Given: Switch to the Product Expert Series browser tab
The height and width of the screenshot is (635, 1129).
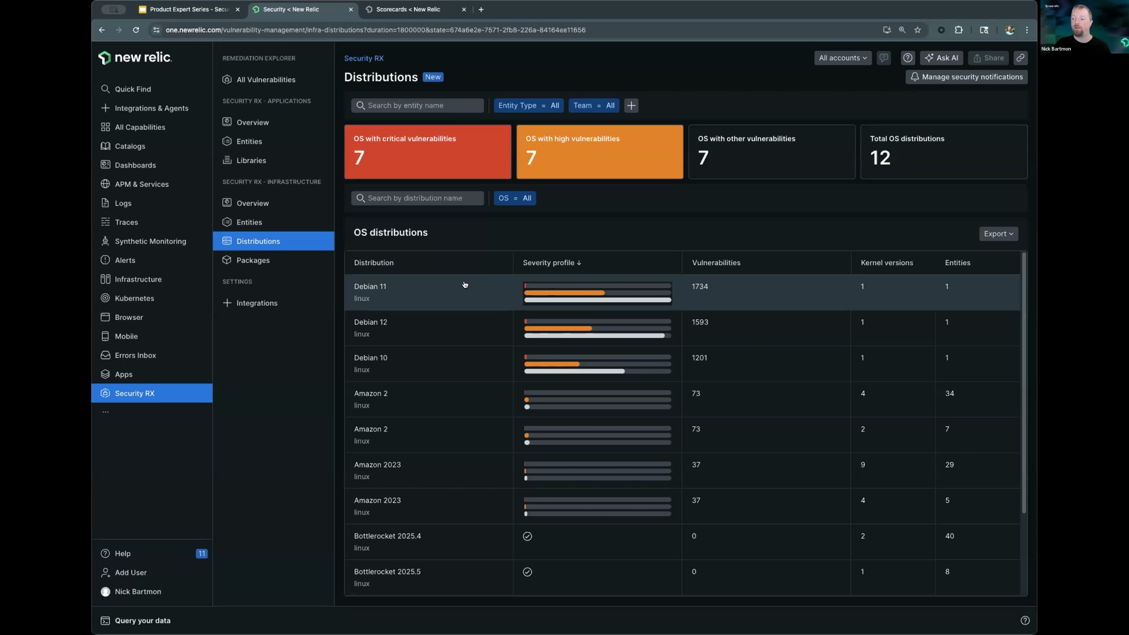Looking at the screenshot, I should point(189,9).
